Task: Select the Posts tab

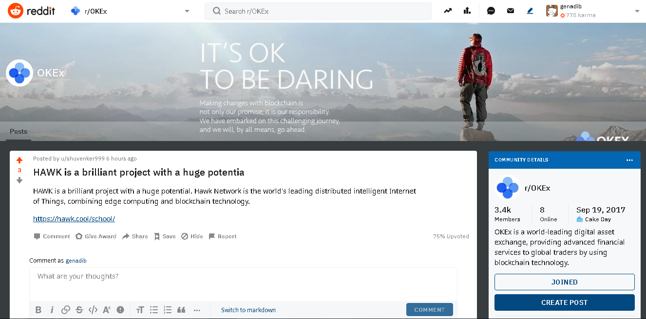Action: [19, 131]
